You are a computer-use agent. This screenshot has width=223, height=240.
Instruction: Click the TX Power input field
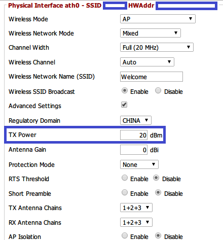tap(134, 135)
